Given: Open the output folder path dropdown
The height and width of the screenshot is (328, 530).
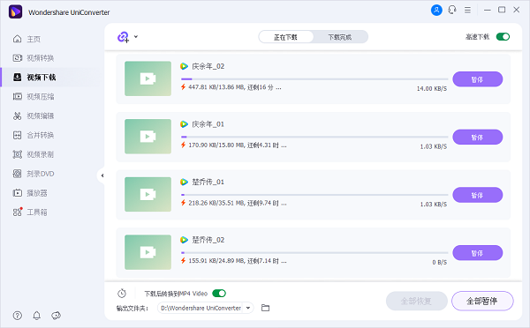Looking at the screenshot, I should pos(248,308).
